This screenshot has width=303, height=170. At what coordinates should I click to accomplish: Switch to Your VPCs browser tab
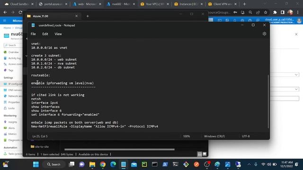[155, 4]
